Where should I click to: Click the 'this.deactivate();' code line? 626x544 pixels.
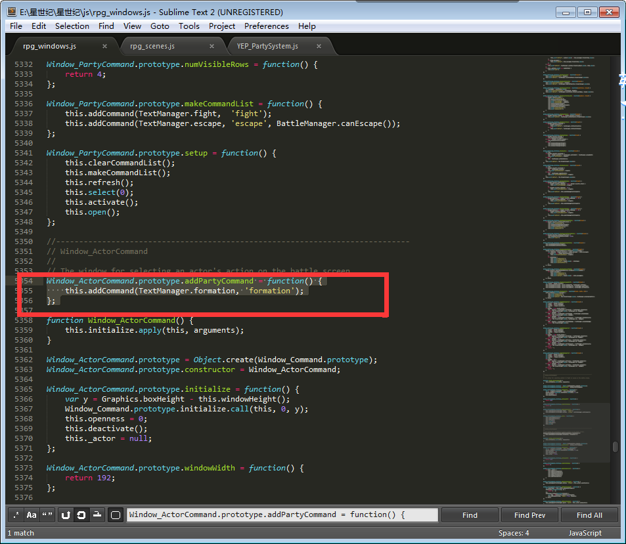coord(106,429)
